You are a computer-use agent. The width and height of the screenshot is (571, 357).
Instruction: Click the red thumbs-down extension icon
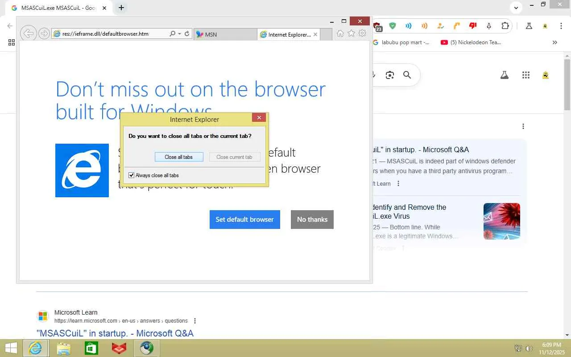473,26
